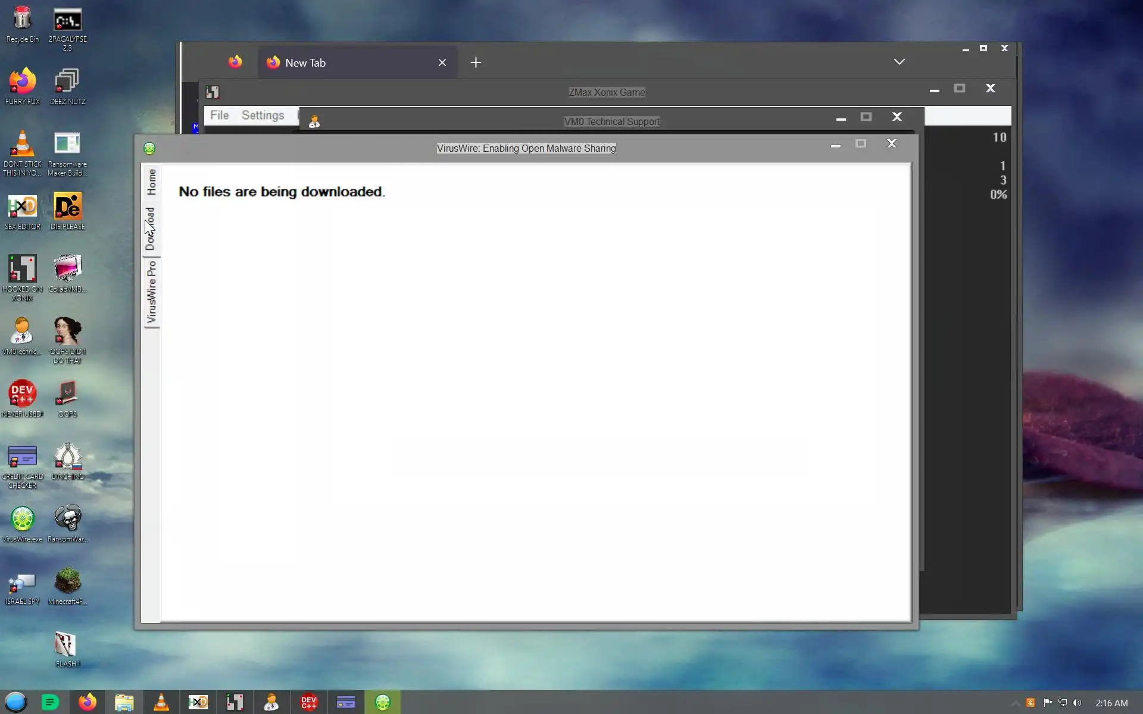Click the credit card checker taskbar icon
Screen dimensions: 1143x714
pos(345,703)
